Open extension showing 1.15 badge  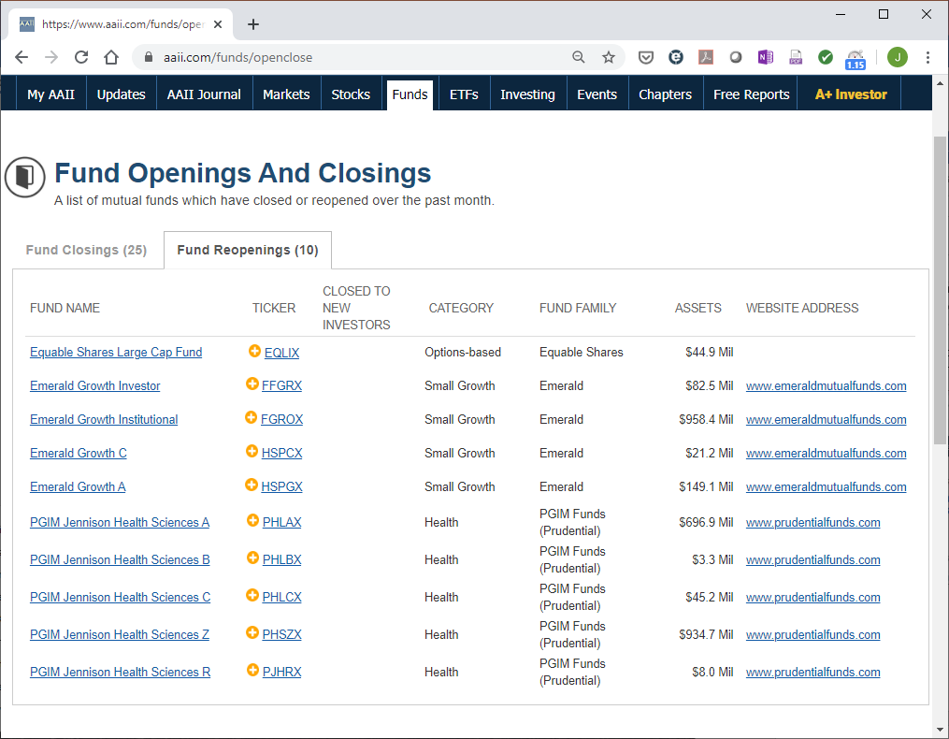[856, 59]
